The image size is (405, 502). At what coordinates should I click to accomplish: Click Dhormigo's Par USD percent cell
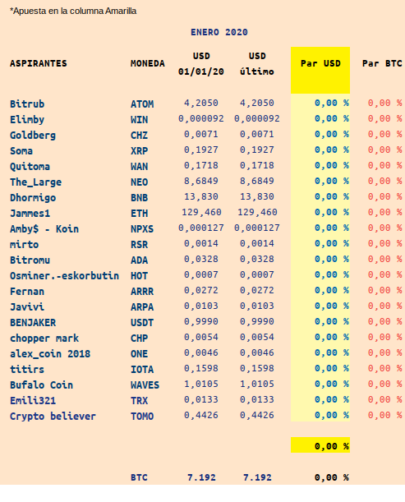[332, 196]
